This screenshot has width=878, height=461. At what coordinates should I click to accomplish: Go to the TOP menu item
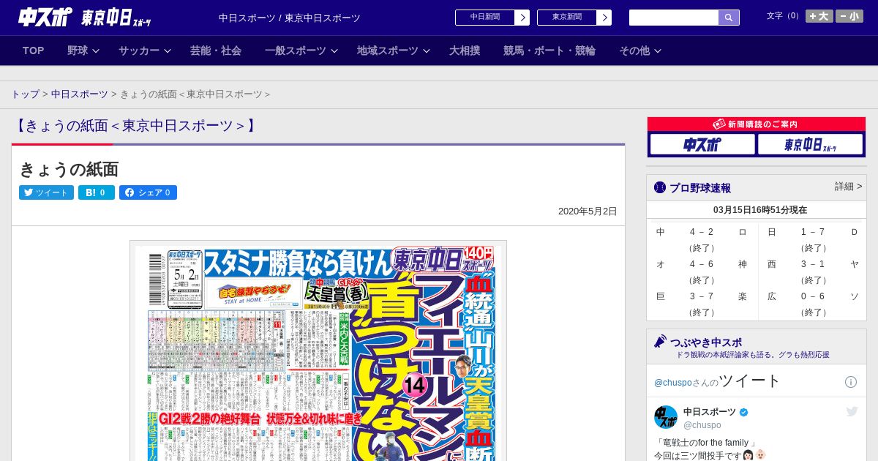click(x=34, y=50)
